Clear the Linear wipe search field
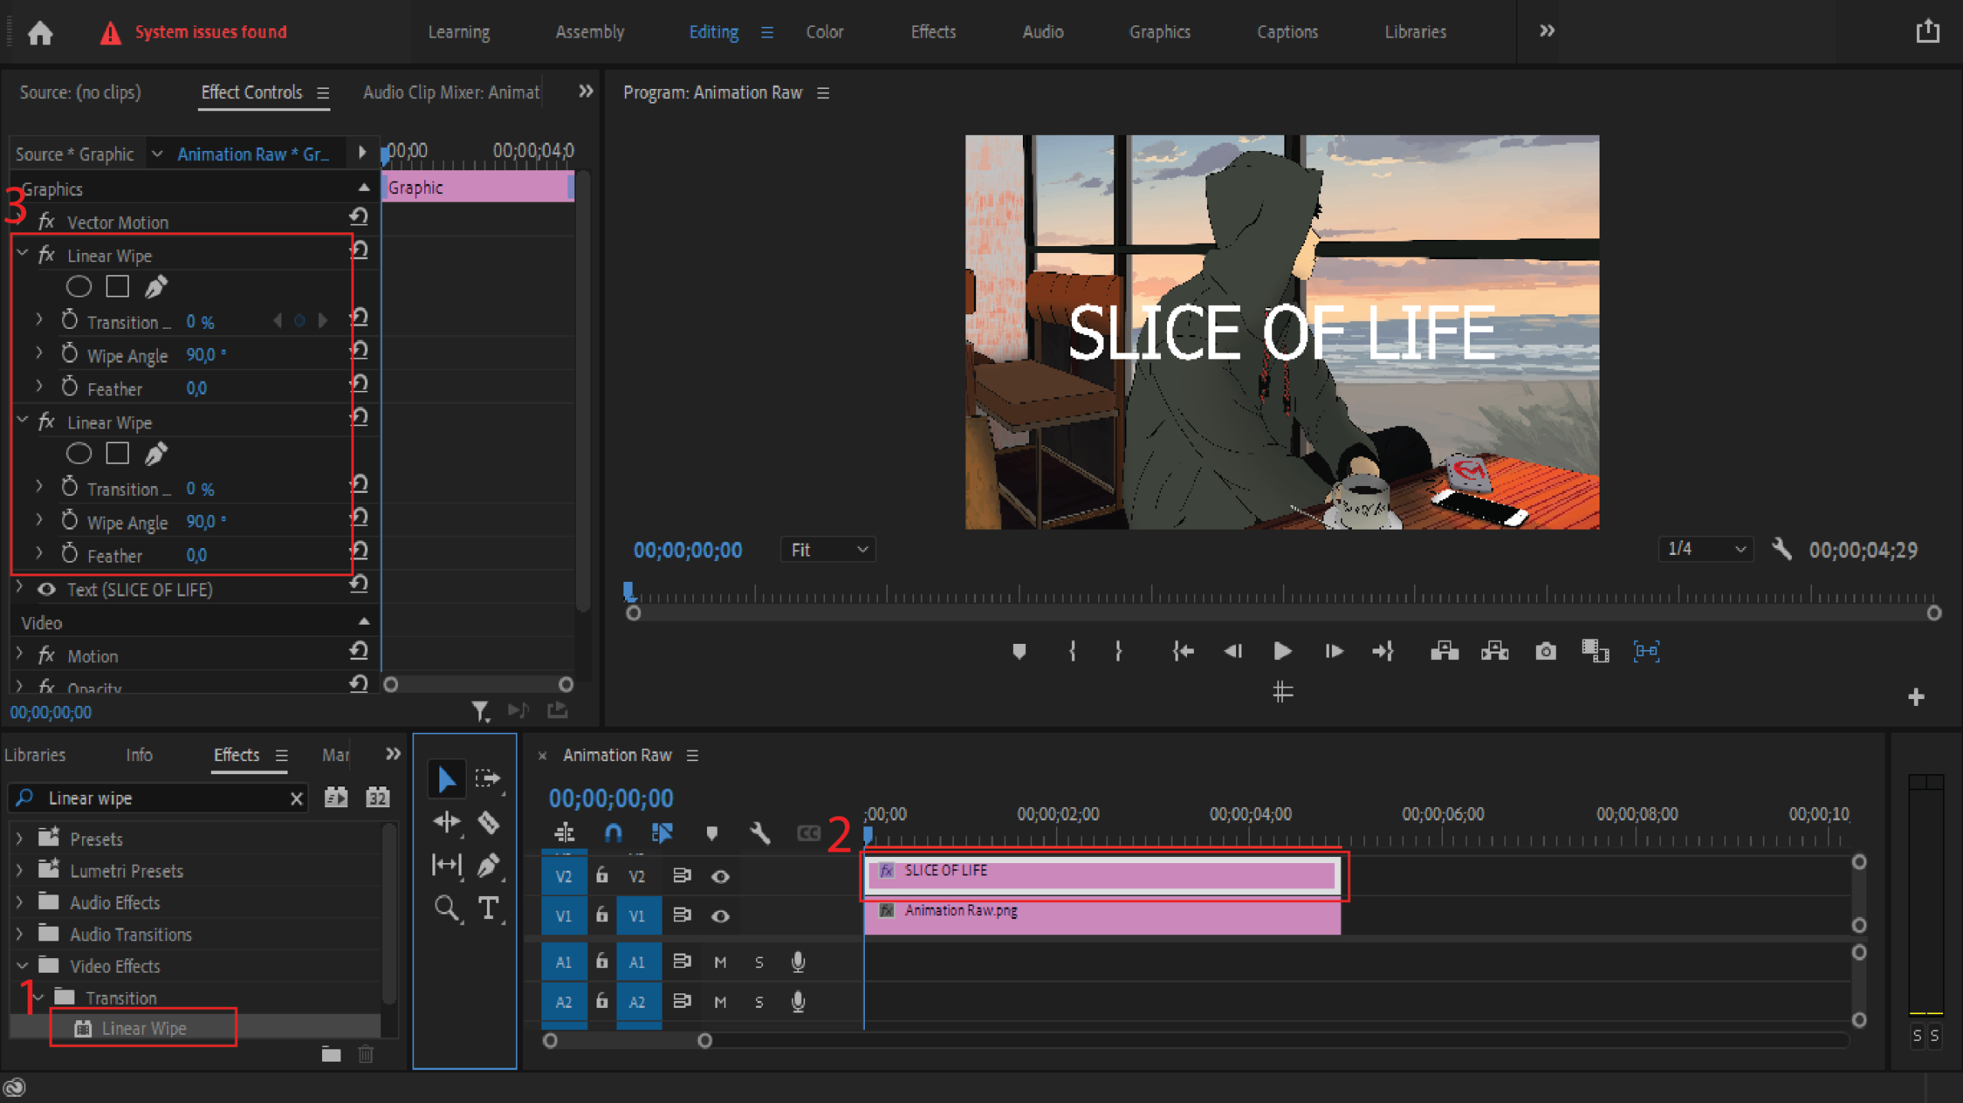 pos(296,799)
